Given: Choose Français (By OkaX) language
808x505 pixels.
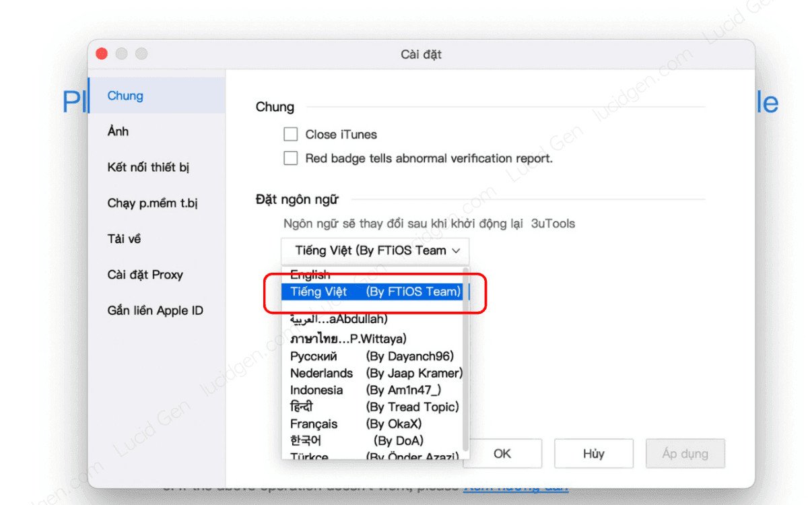Looking at the screenshot, I should tap(372, 424).
